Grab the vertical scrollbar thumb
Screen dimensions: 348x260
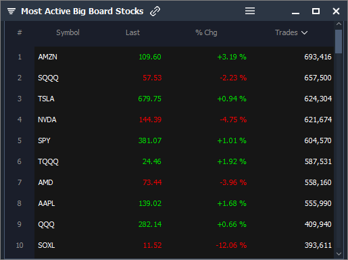[339, 41]
